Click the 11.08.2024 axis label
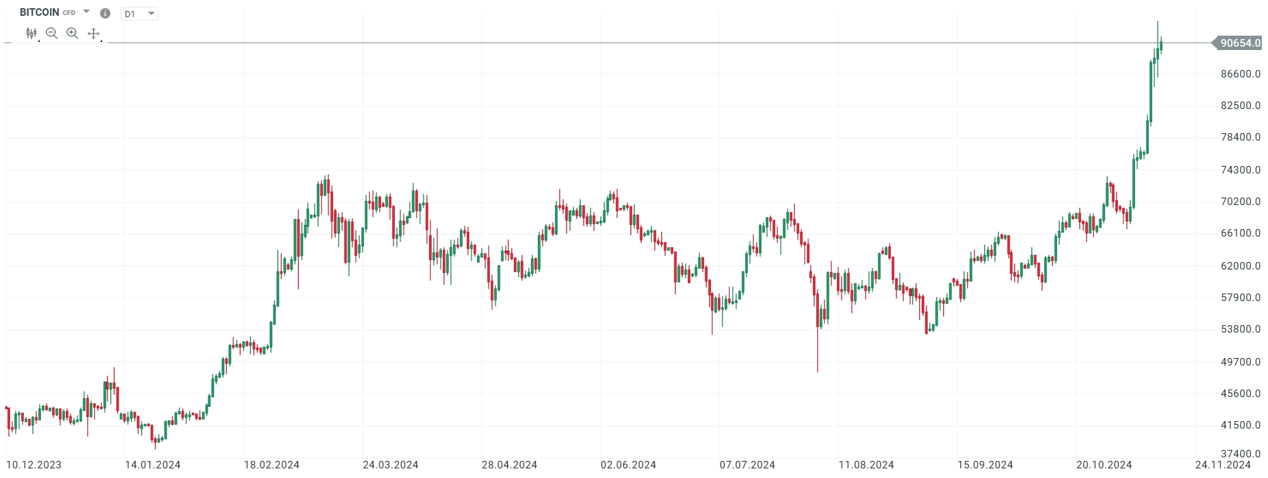1268x478 pixels. click(866, 465)
